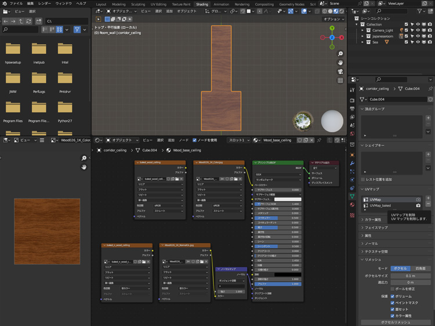Select the 四角面 remesh mode button
This screenshot has width=435, height=326.
(421, 269)
